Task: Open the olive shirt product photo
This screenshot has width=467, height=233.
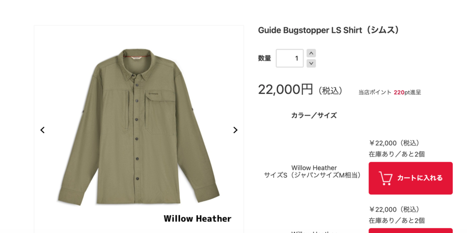Action: coord(139,127)
